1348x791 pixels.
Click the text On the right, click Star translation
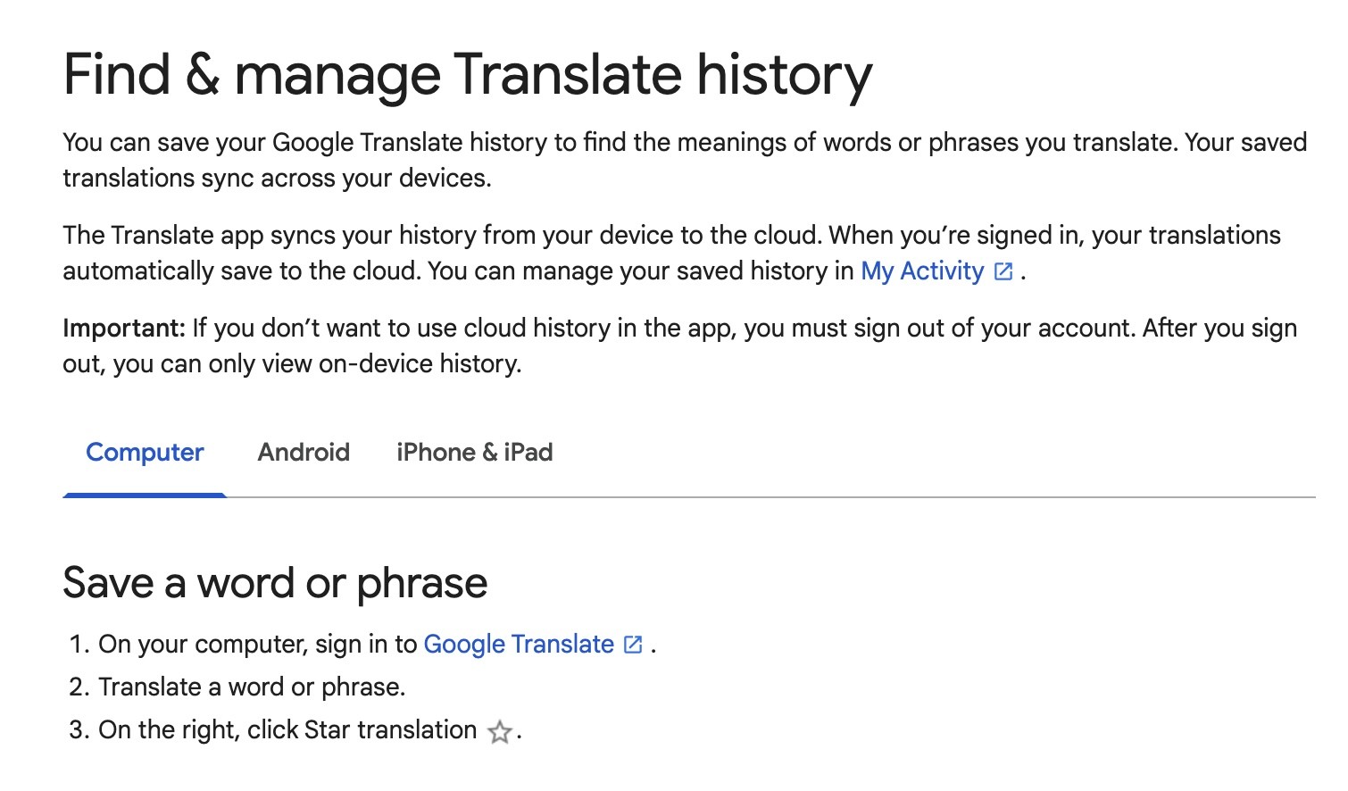pyautogui.click(x=287, y=730)
